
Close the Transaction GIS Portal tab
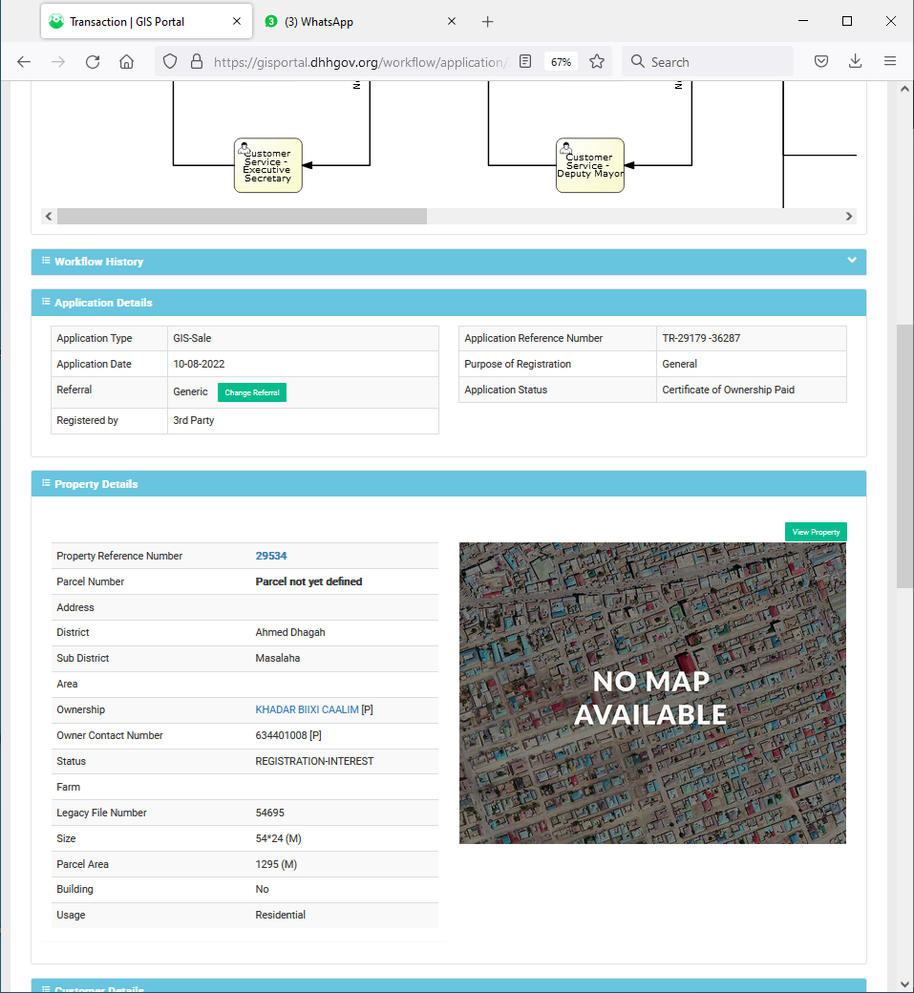(237, 22)
